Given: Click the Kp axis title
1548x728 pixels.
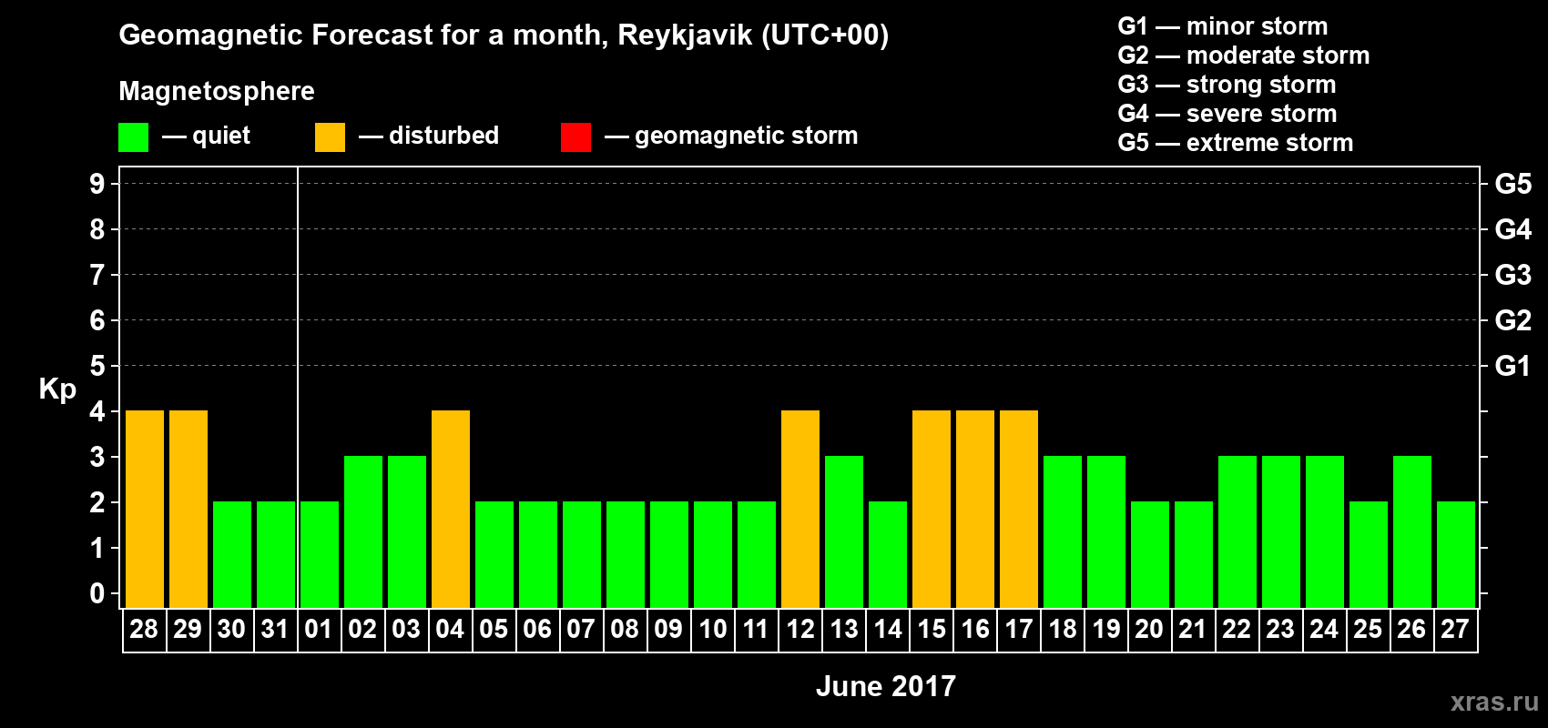Looking at the screenshot, I should tap(57, 389).
